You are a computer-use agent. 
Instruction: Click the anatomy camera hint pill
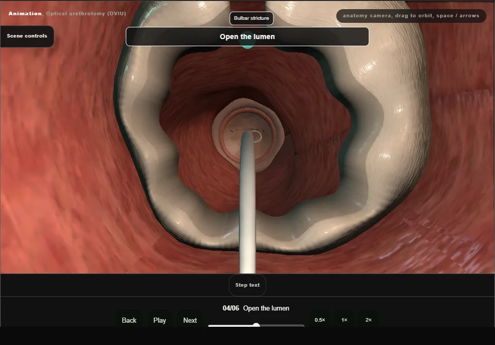411,16
